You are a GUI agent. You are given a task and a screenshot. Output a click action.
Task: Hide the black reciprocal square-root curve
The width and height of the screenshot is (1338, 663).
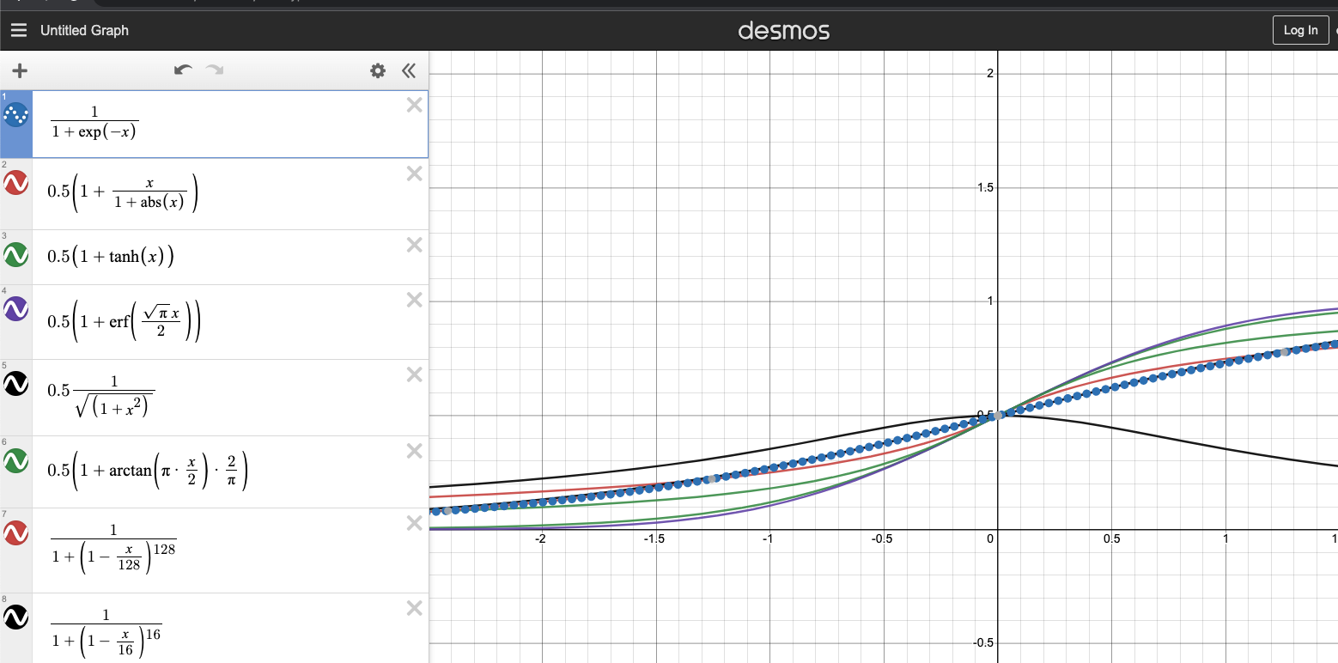[15, 384]
